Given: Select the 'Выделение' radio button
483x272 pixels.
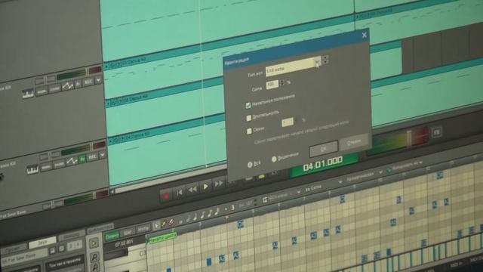Looking at the screenshot, I should pos(274,159).
